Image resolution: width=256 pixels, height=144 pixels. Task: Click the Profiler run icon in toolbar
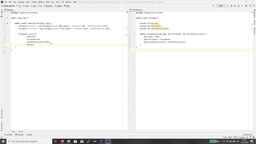tap(238, 6)
